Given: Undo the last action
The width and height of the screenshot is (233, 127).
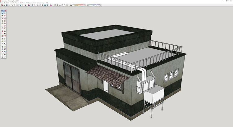Looking at the screenshot, I should coord(20,5).
